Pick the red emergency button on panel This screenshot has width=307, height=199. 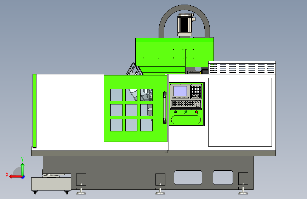(196, 112)
